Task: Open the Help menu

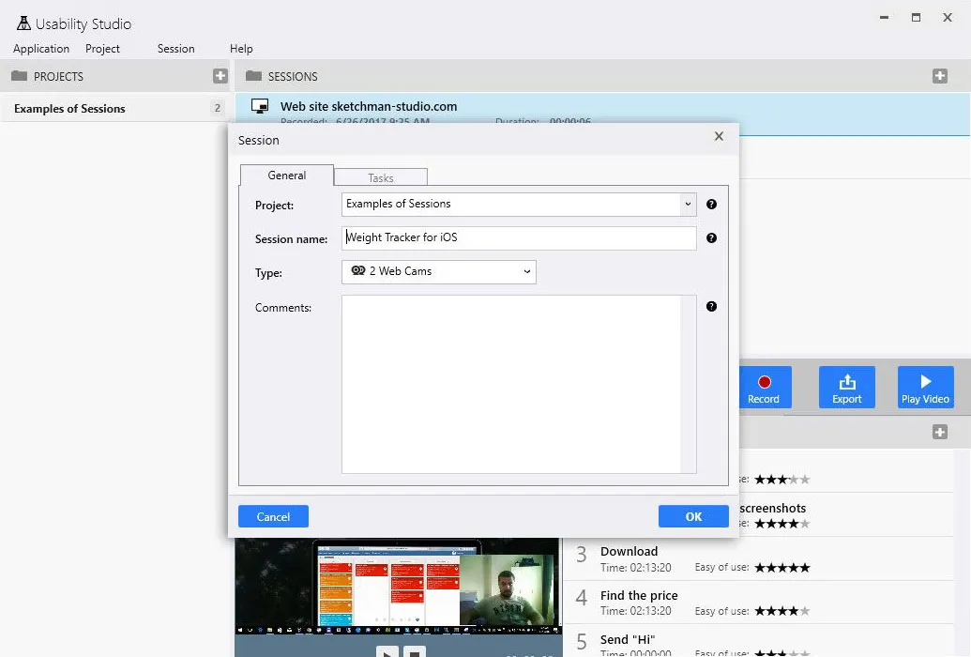Action: [x=241, y=49]
